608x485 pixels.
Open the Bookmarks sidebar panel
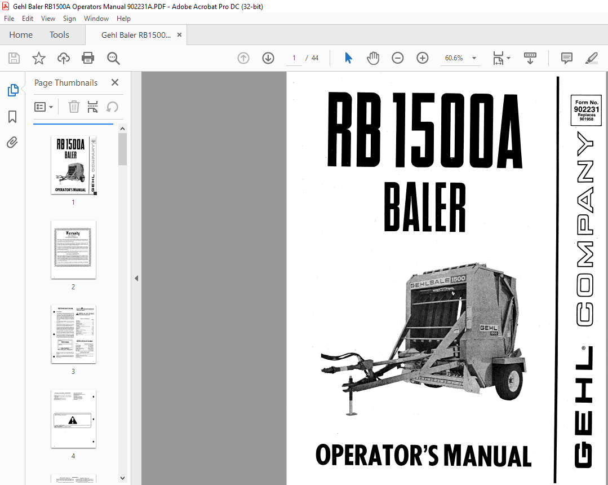point(12,116)
